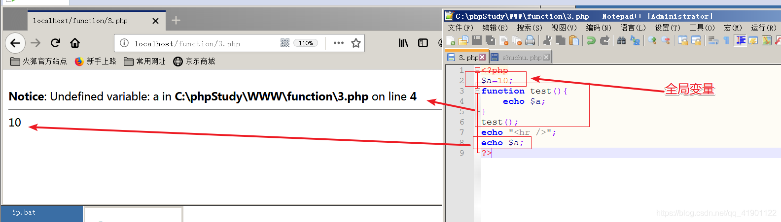The height and width of the screenshot is (222, 781).
Task: Click the localhost/function/3.php address field
Action: tap(197, 44)
